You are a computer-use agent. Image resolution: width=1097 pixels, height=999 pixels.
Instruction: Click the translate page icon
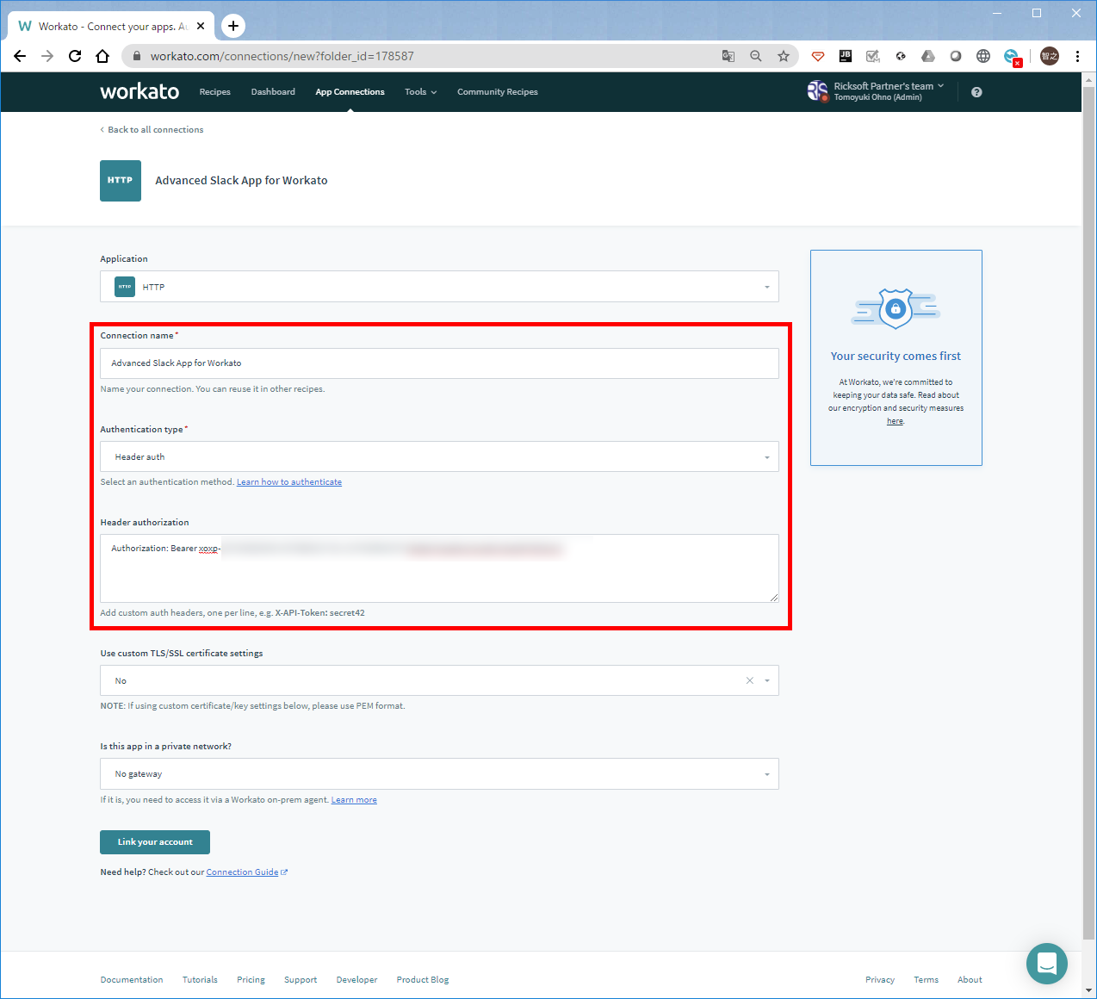[728, 56]
